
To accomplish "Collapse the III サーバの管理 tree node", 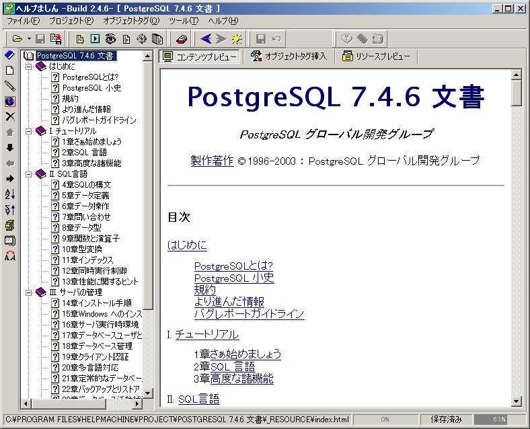I will pyautogui.click(x=28, y=292).
